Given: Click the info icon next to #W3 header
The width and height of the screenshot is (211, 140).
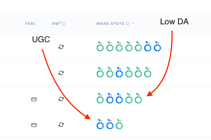Looking at the screenshot, I should coord(63,24).
